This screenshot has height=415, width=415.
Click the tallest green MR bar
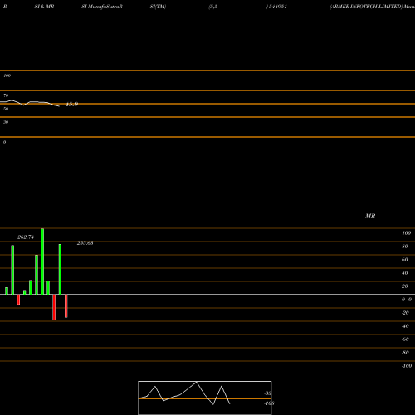[42, 261]
